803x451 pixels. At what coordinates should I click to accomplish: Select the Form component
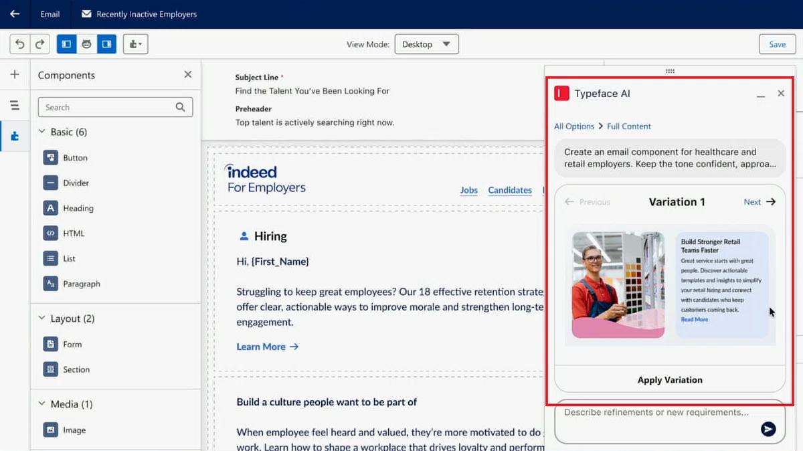click(x=63, y=345)
